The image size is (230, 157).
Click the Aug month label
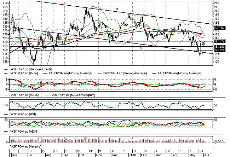[x=49, y=155]
